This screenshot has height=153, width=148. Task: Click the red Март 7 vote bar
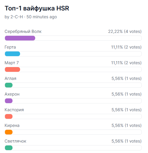click(x=13, y=69)
